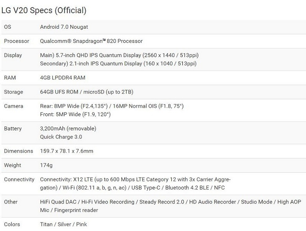306x231 pixels.
Task: Select the Camera row label
Action: coord(14,106)
